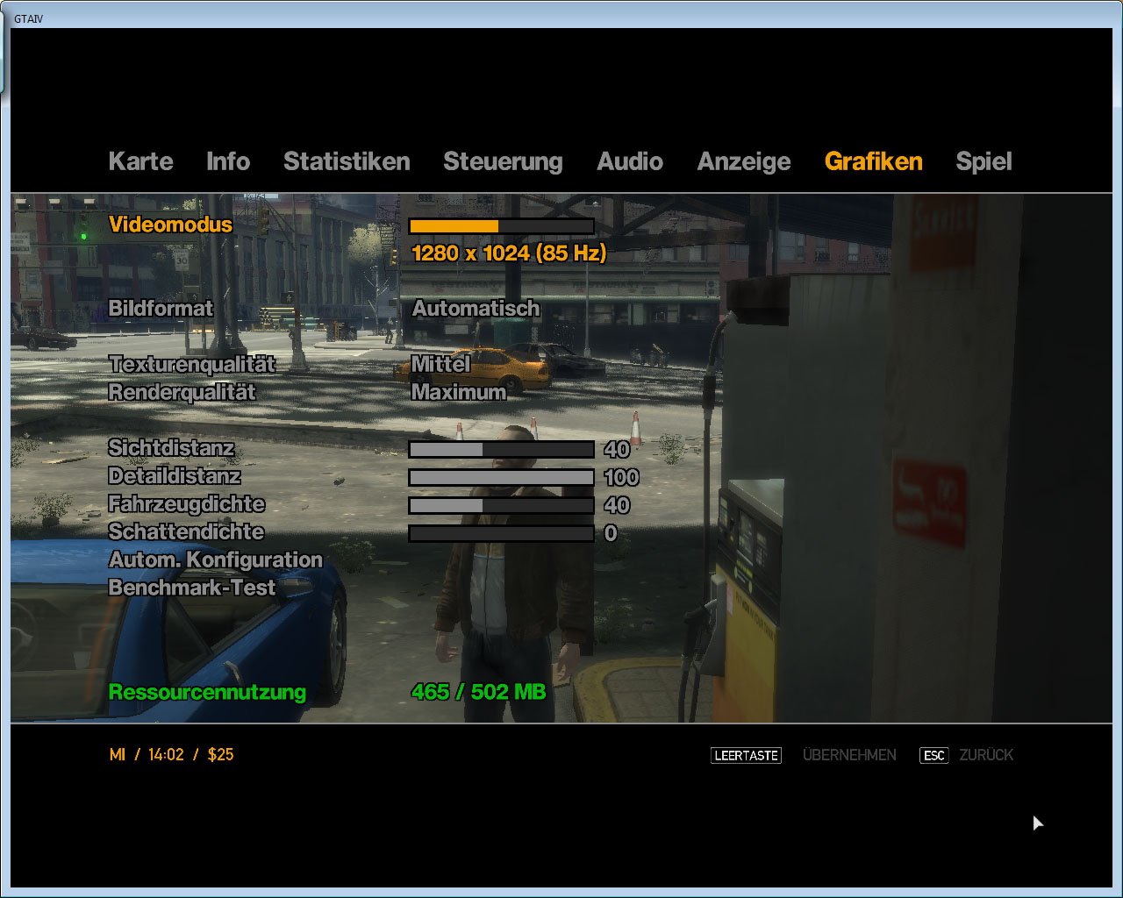Adjust the Fahrzeugdichte slider bar

pyautogui.click(x=501, y=506)
